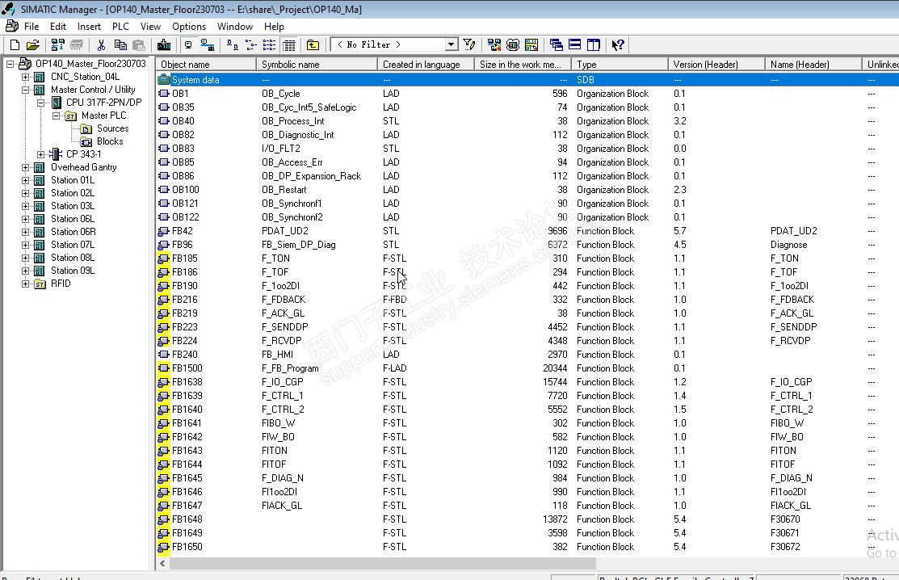Screen dimensions: 899x580
Task: Cut the selection with the scissors icon
Action: pos(102,44)
